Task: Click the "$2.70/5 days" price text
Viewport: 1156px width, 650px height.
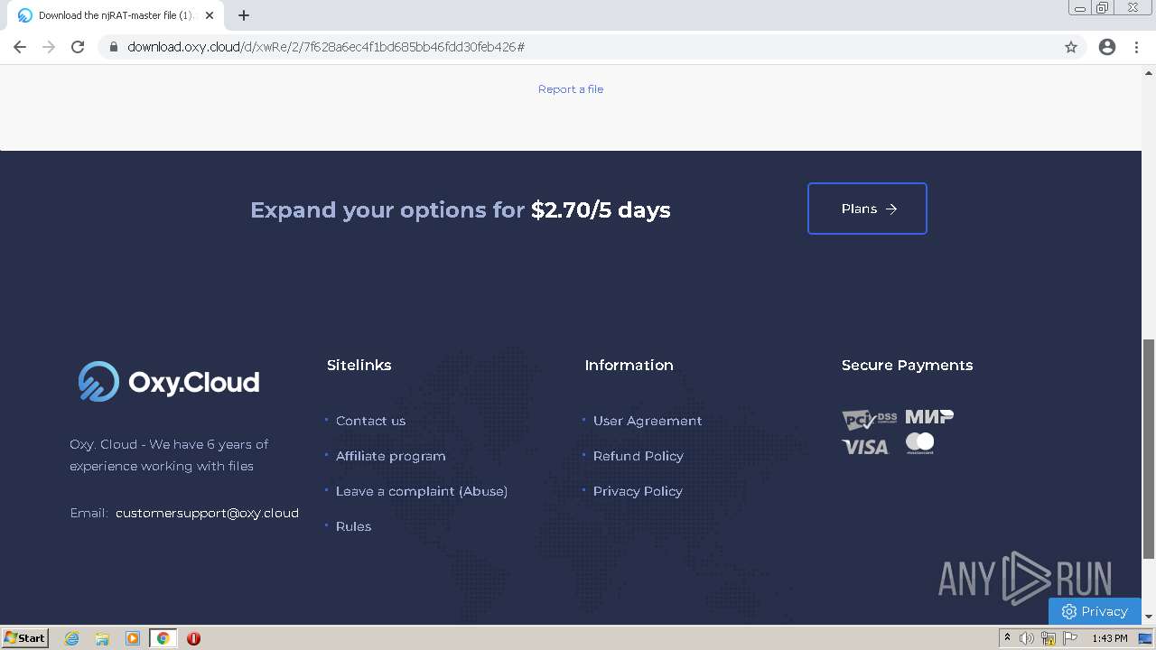Action: click(x=601, y=209)
